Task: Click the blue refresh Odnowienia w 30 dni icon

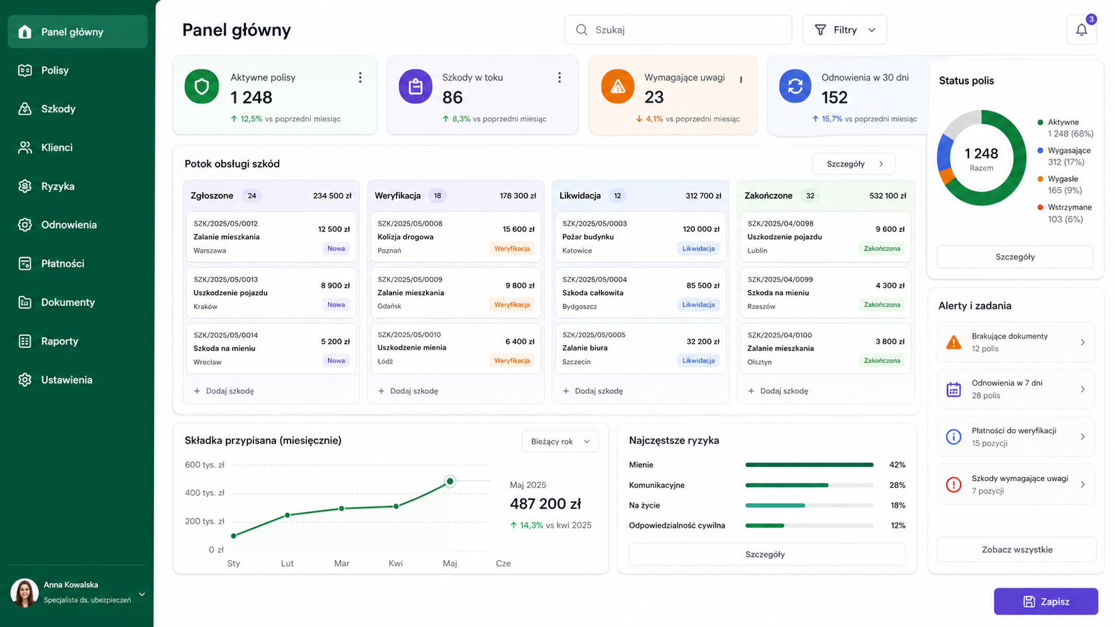Action: tap(795, 87)
